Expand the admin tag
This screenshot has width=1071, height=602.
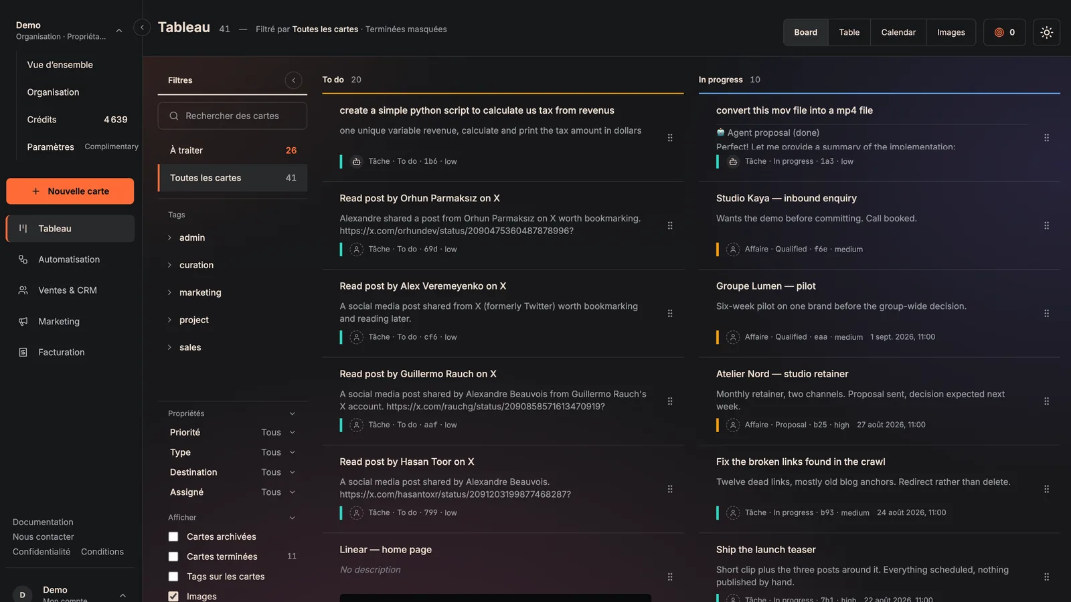169,237
